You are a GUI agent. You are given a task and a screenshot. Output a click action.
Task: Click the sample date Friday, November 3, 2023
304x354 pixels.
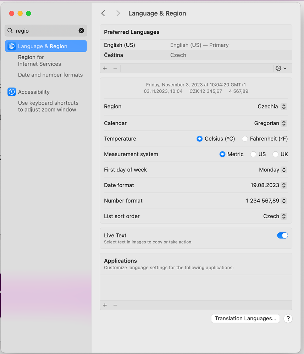click(x=196, y=85)
